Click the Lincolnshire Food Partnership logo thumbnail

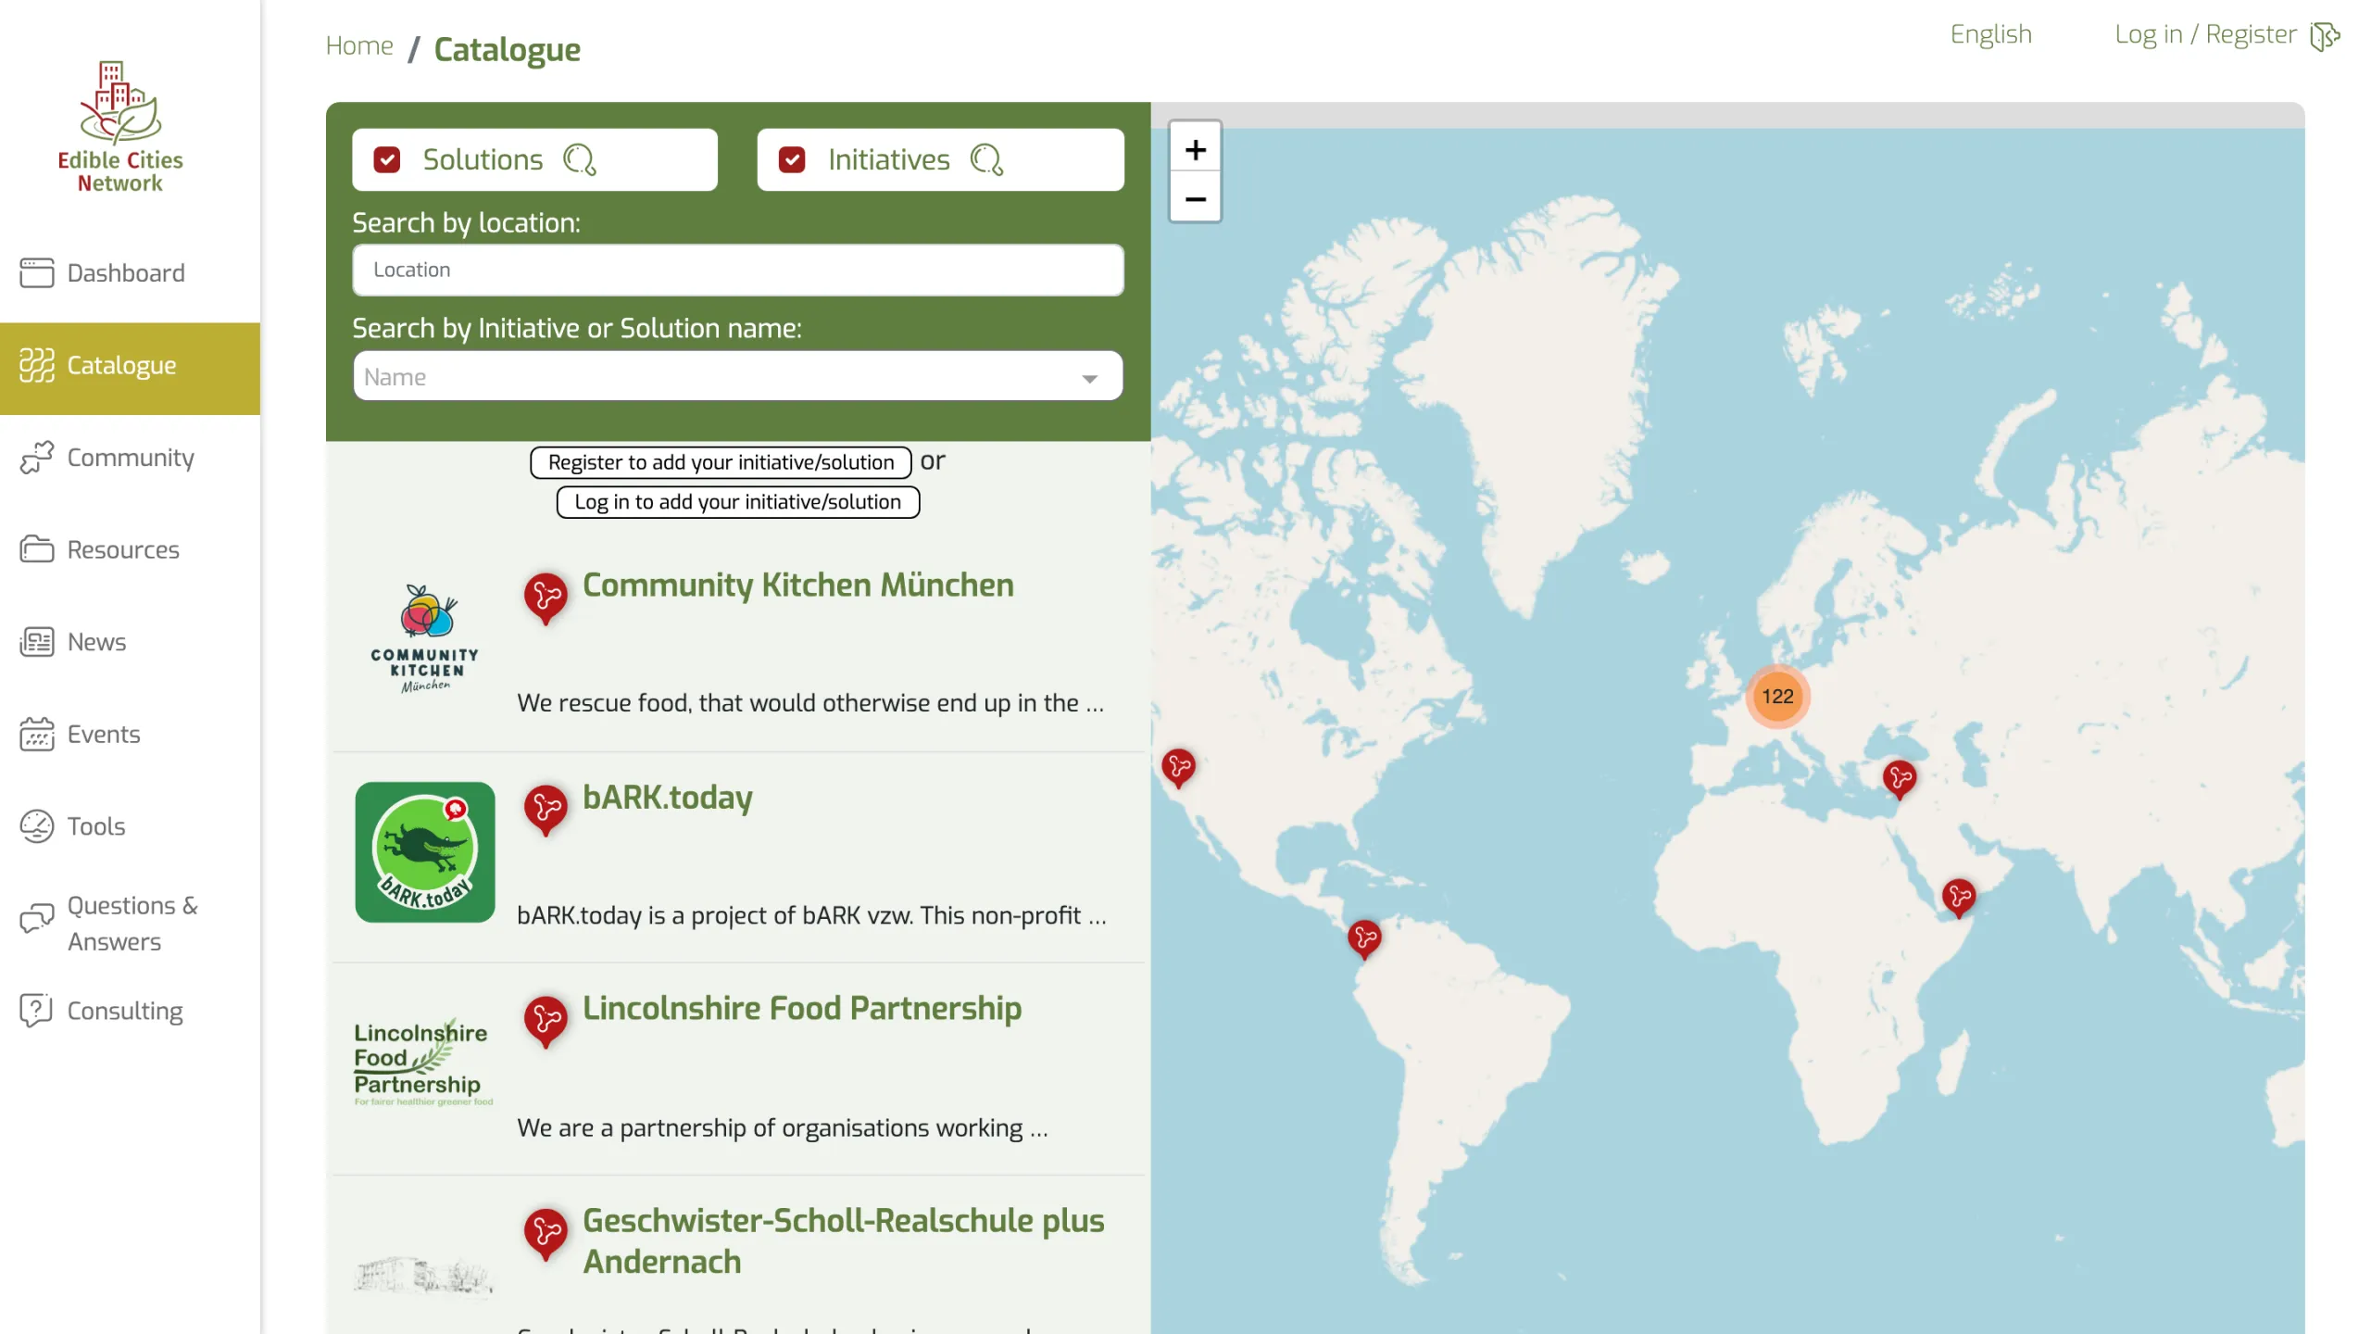point(423,1062)
